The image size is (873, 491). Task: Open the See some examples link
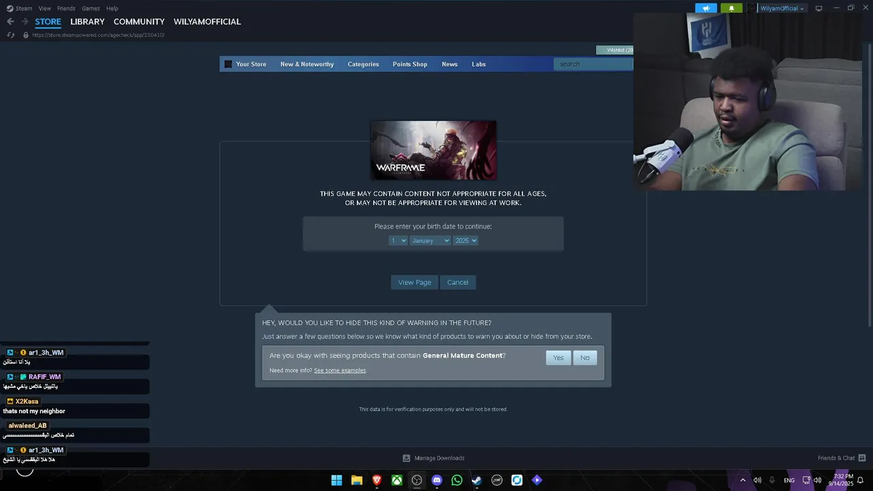[340, 370]
